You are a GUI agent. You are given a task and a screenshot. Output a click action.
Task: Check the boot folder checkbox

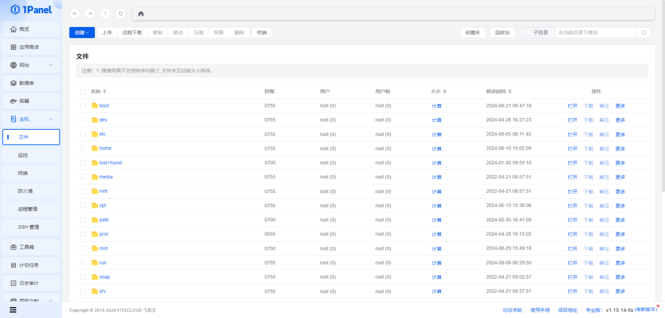tap(83, 106)
